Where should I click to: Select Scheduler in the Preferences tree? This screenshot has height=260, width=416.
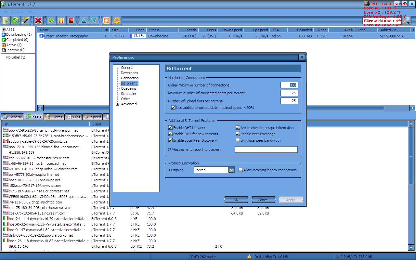point(128,94)
